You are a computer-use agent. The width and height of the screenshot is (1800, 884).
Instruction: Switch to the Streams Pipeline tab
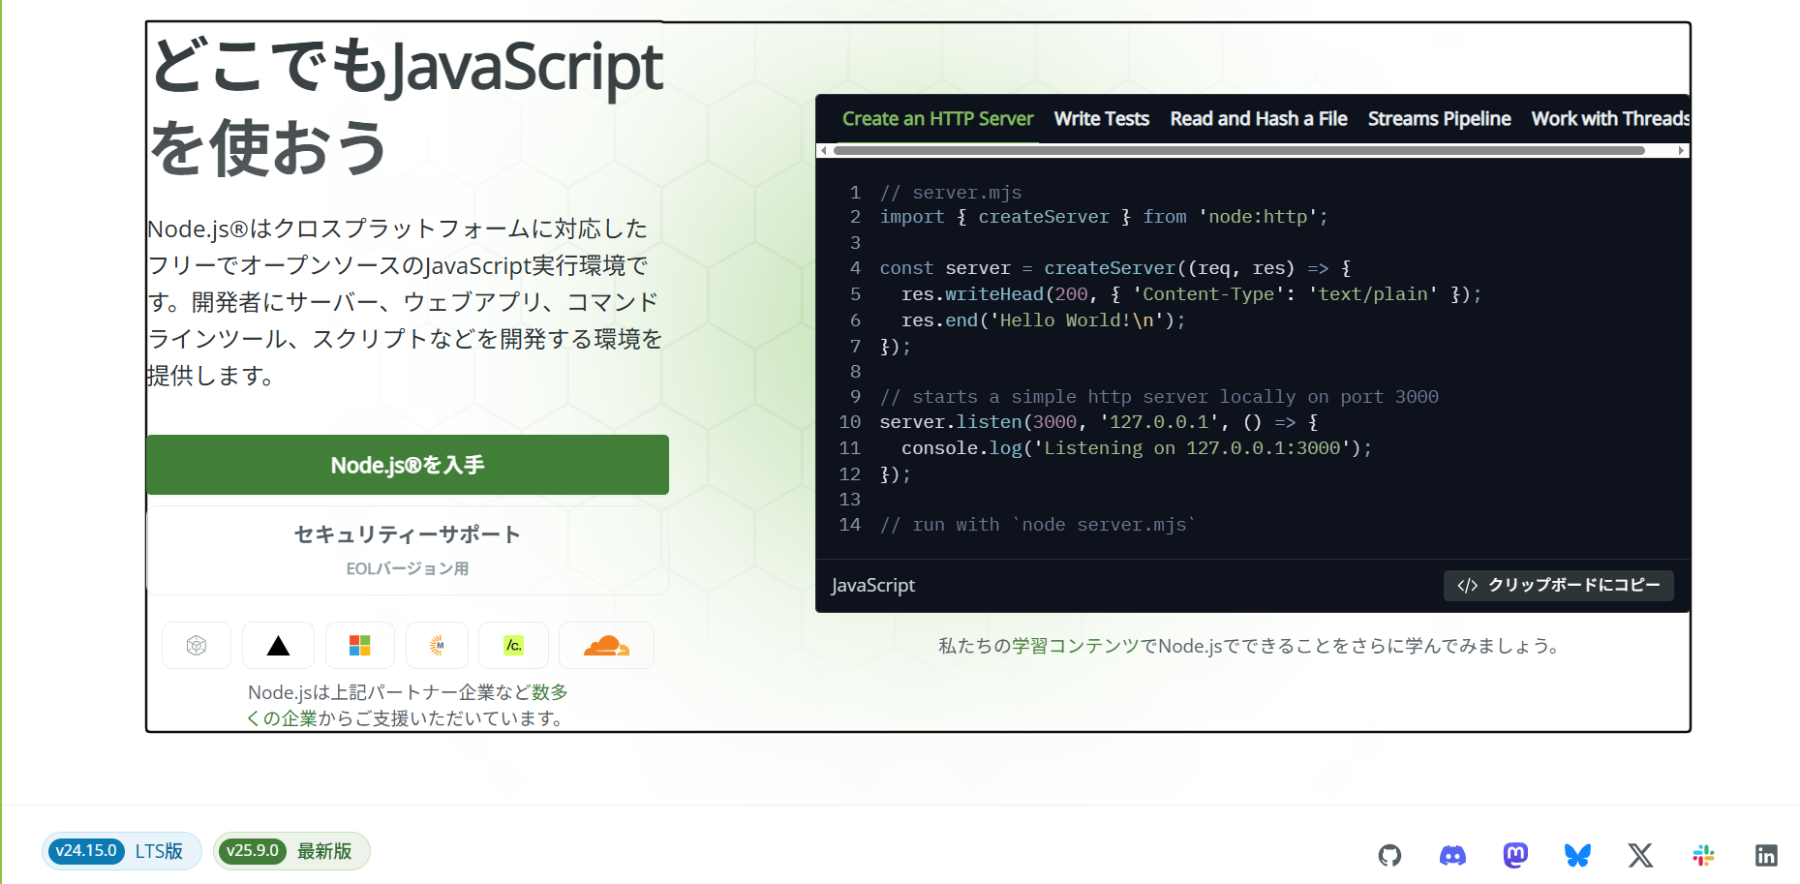point(1439,118)
